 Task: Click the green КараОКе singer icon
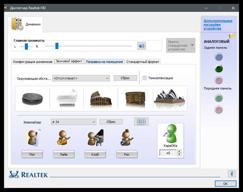170,133
